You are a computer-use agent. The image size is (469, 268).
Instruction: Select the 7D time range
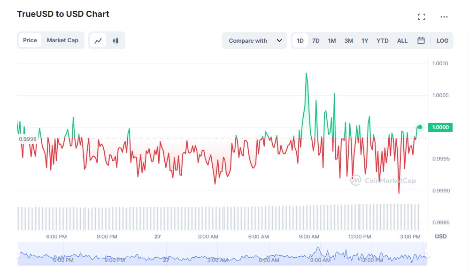(x=316, y=41)
